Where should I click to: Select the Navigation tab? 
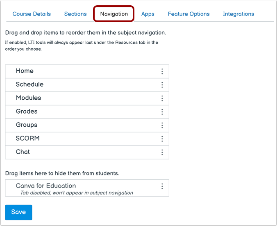tap(114, 14)
